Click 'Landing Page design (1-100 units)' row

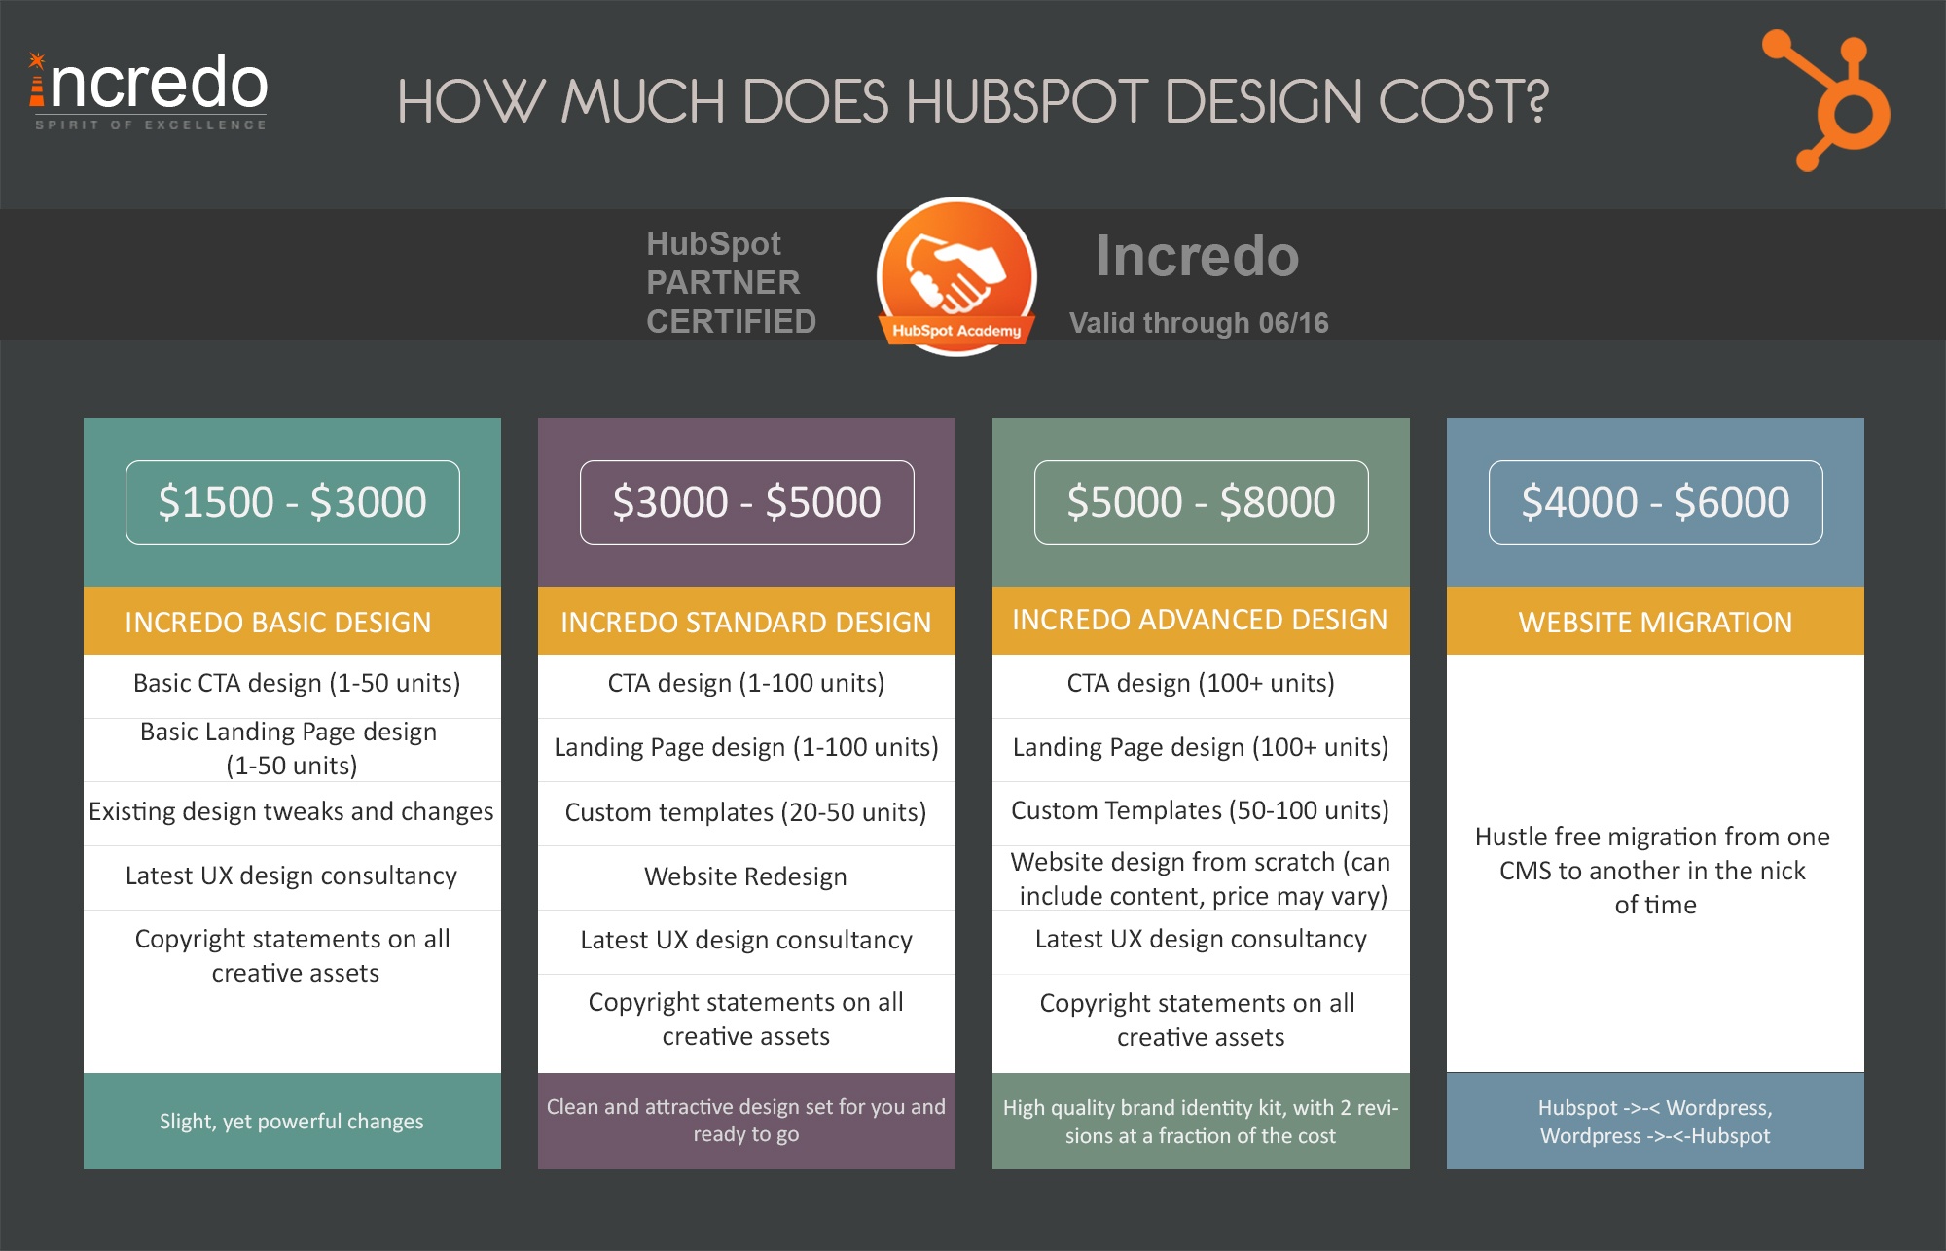(x=746, y=749)
